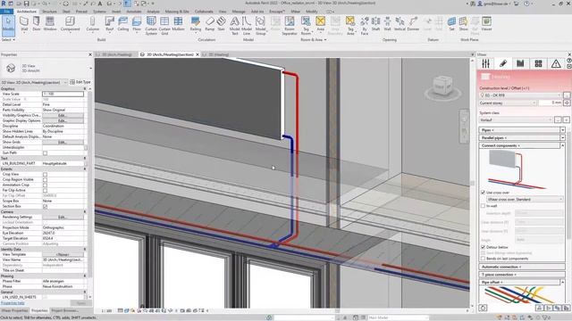The height and width of the screenshot is (321, 572).
Task: Toggle the Crop Region Visible checkbox
Action: tap(45, 180)
